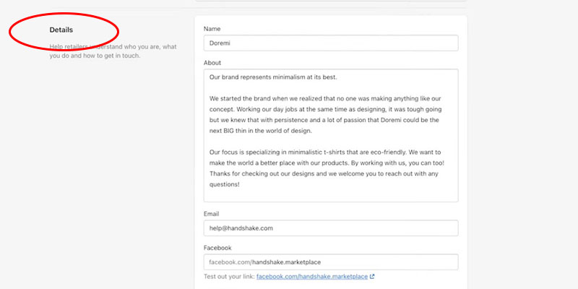Click the About field label
The image size is (578, 289).
click(213, 62)
